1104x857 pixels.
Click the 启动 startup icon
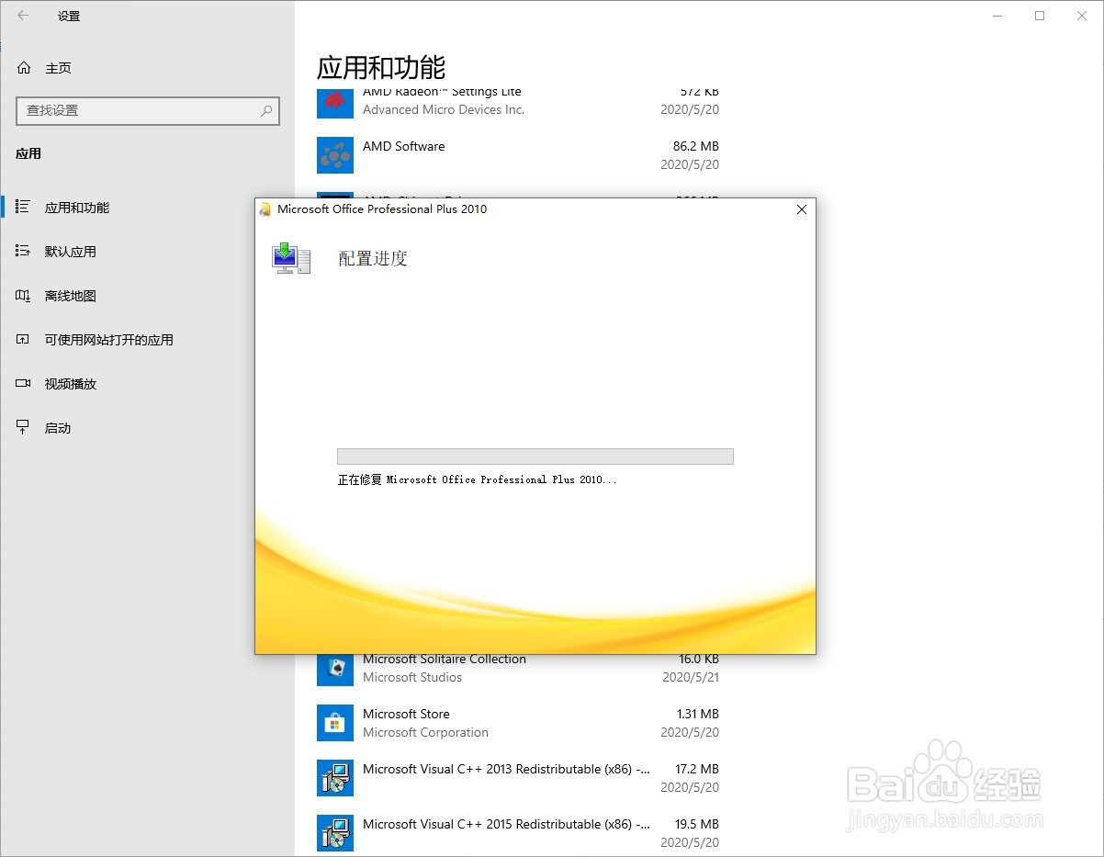(x=24, y=428)
